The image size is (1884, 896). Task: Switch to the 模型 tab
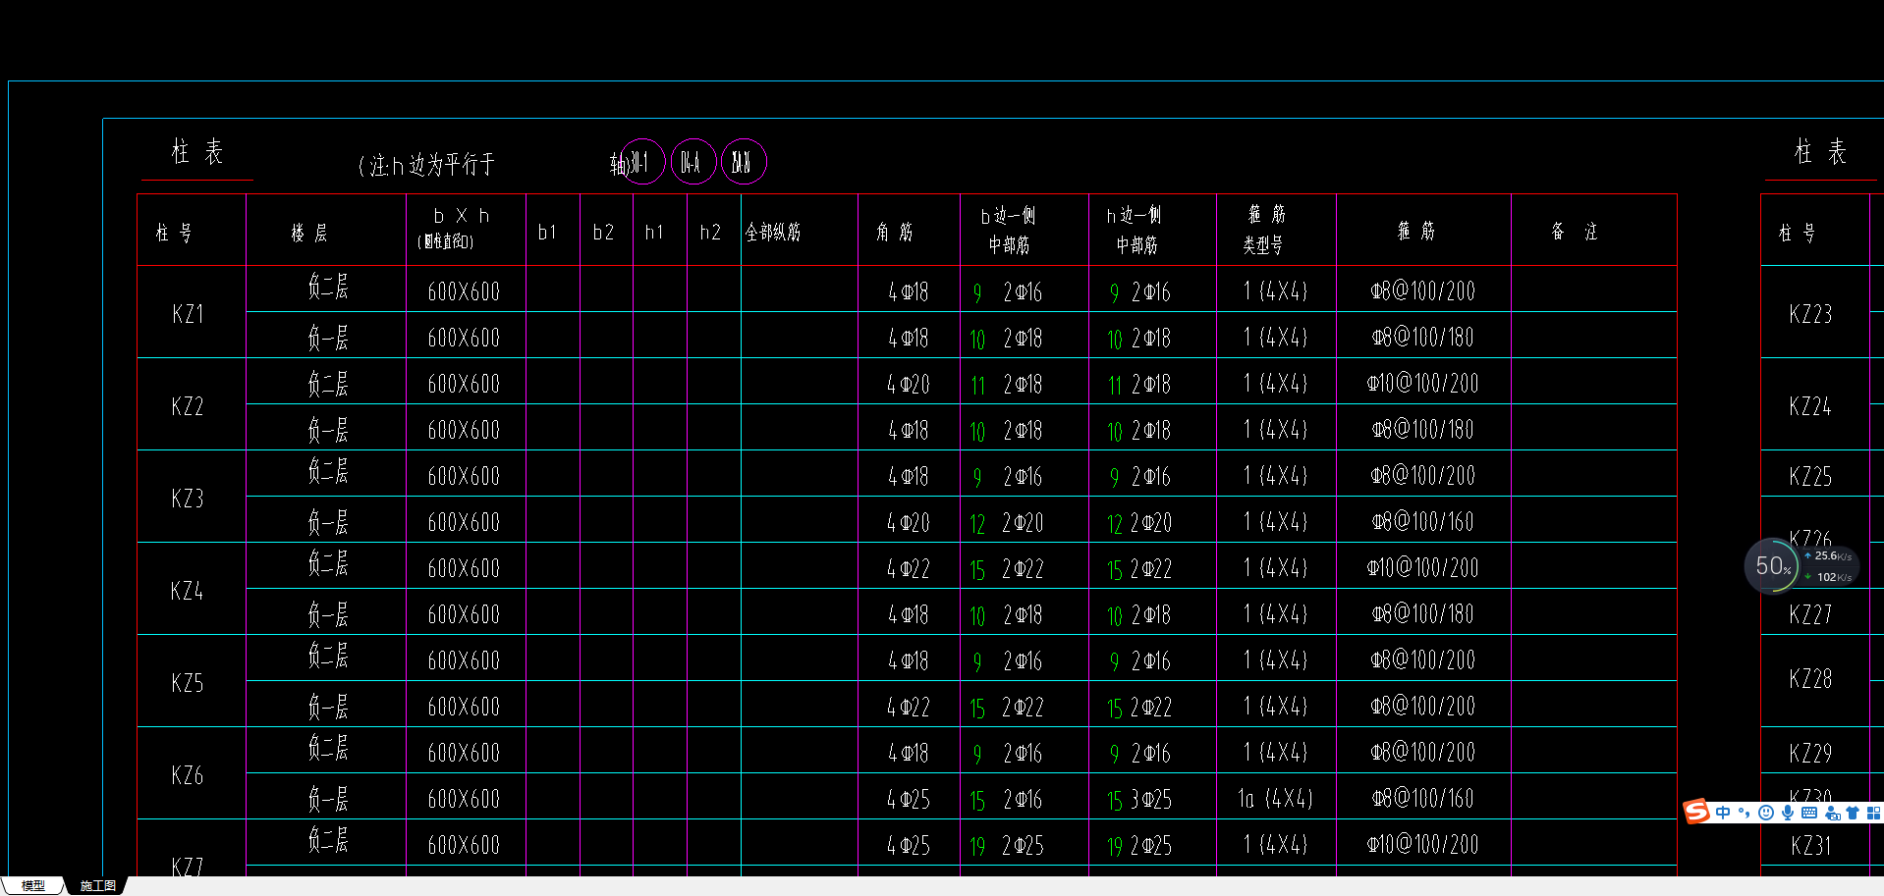[x=33, y=885]
